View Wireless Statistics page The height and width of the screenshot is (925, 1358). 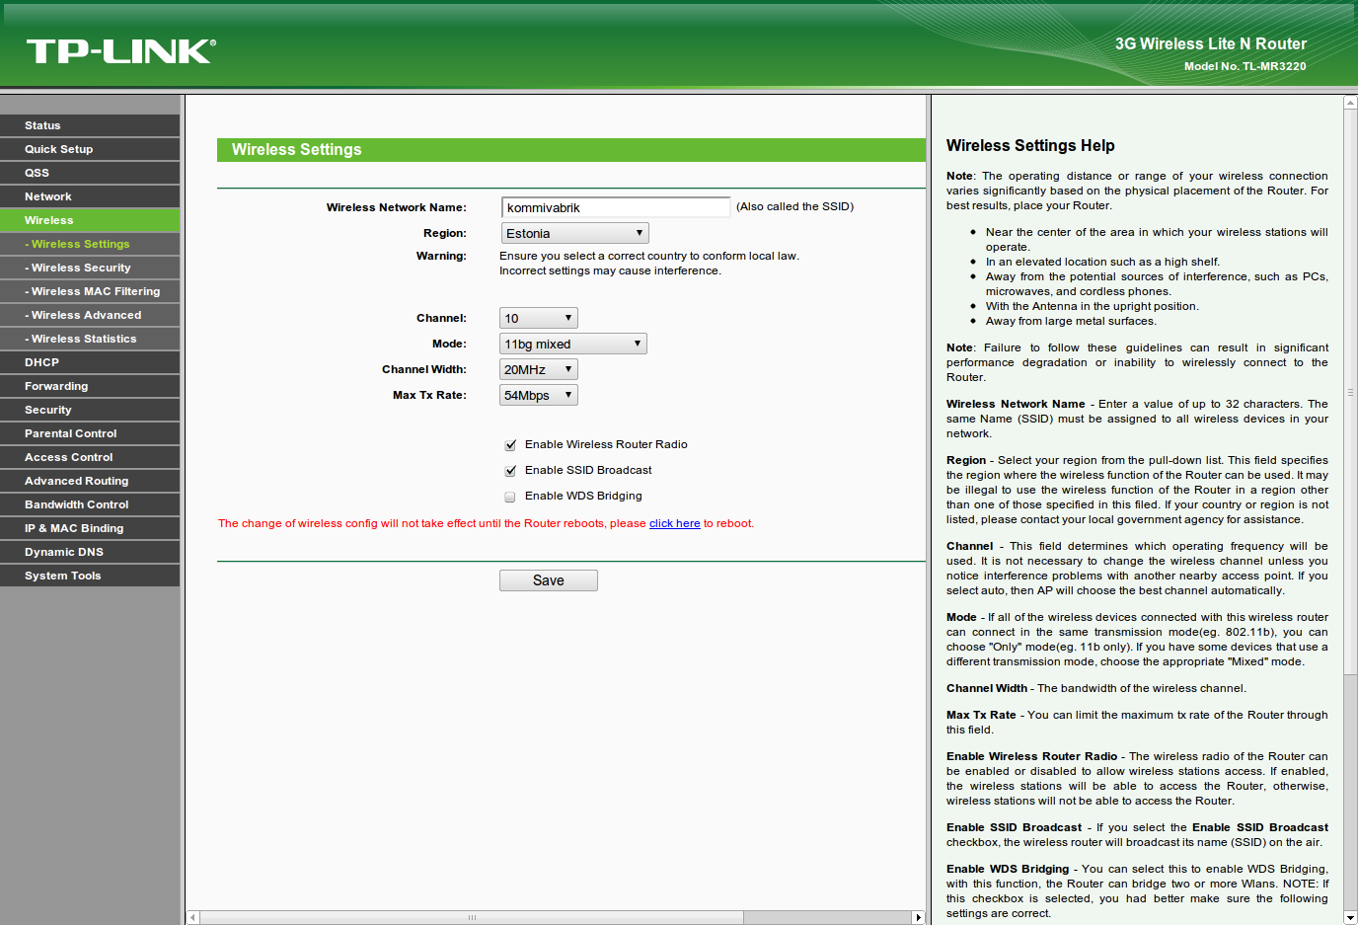point(90,339)
